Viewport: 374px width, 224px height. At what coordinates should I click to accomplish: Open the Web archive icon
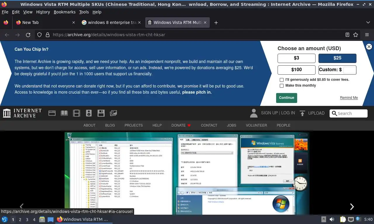coord(52,113)
